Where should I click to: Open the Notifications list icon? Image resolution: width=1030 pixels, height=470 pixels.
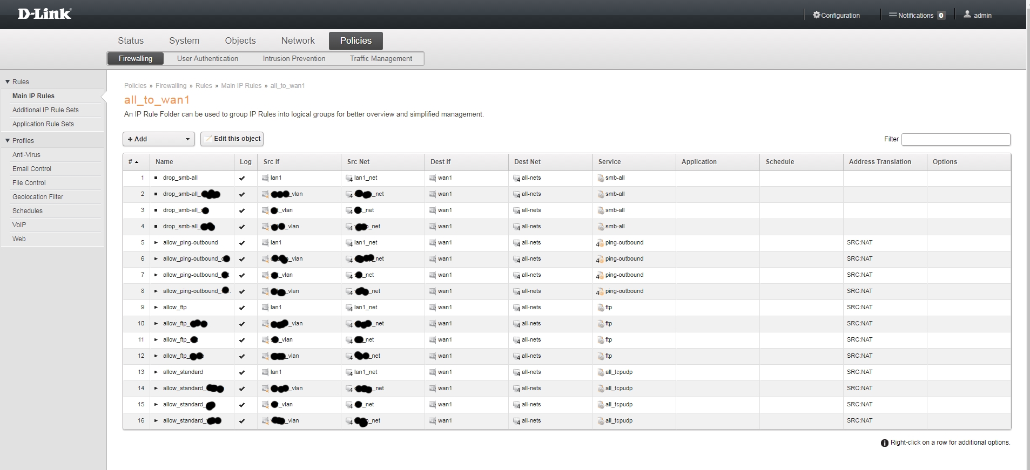click(893, 15)
